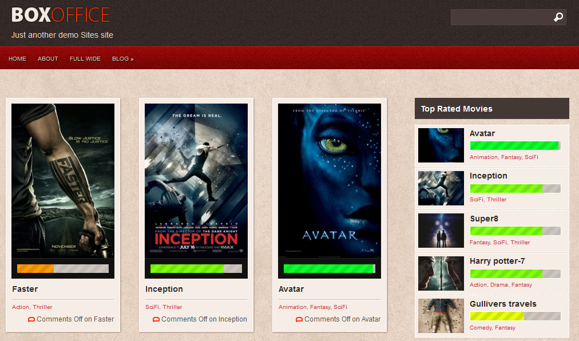Click the orange rating bar on Faster

63,268
